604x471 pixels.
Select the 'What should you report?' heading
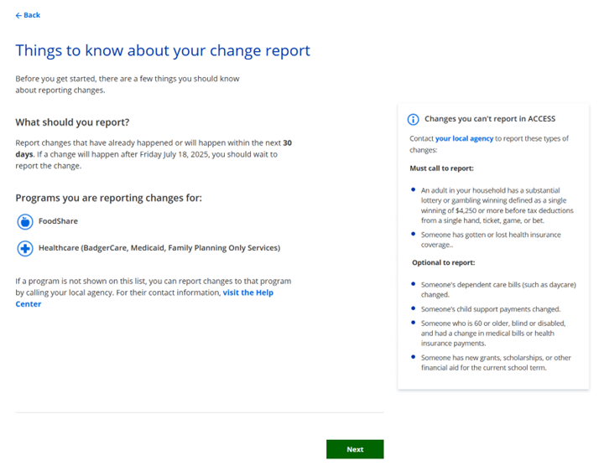(x=72, y=122)
